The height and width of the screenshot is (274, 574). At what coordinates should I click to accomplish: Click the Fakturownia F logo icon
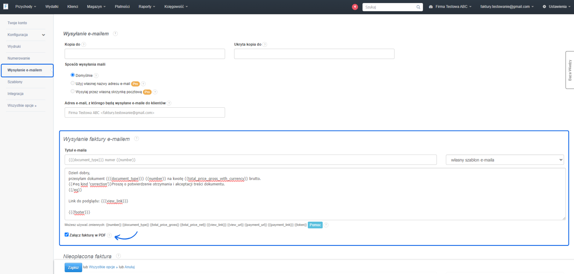6,6
